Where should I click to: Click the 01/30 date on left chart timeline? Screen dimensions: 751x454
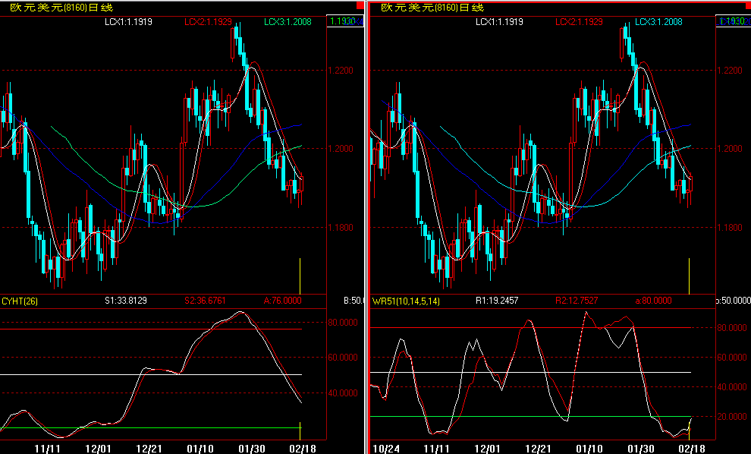[x=251, y=449]
